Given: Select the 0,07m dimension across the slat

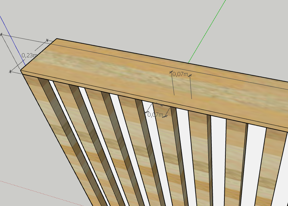Looking at the screenshot, I should pos(155,115).
